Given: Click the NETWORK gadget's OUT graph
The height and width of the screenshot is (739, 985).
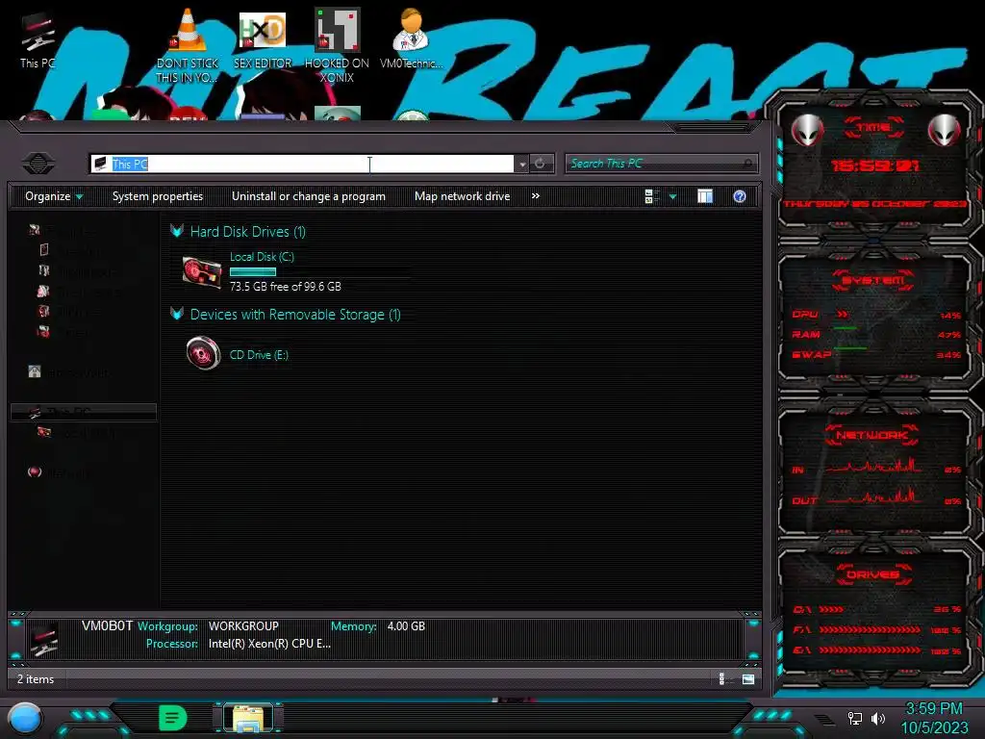Looking at the screenshot, I should click(x=874, y=497).
